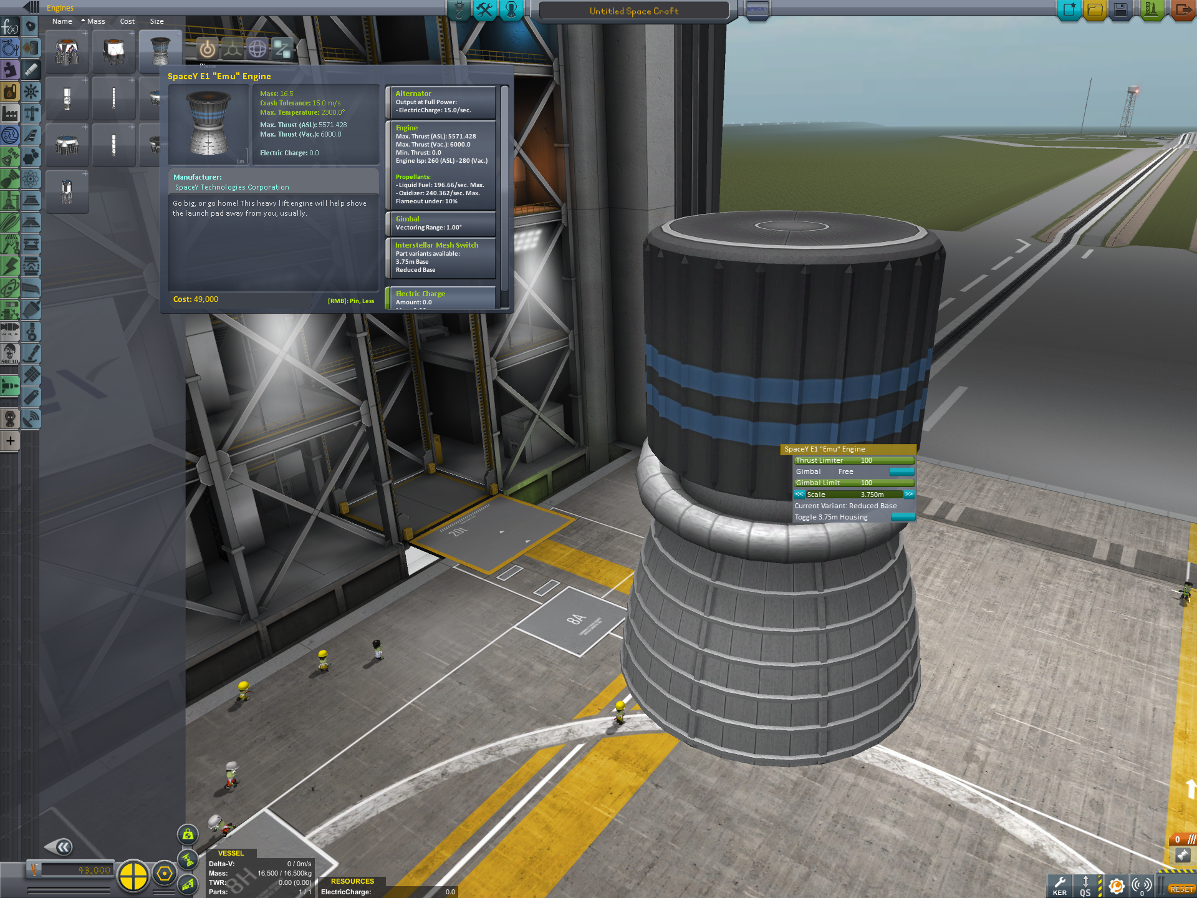Select the Filter by Function category
The height and width of the screenshot is (898, 1197).
click(10, 27)
